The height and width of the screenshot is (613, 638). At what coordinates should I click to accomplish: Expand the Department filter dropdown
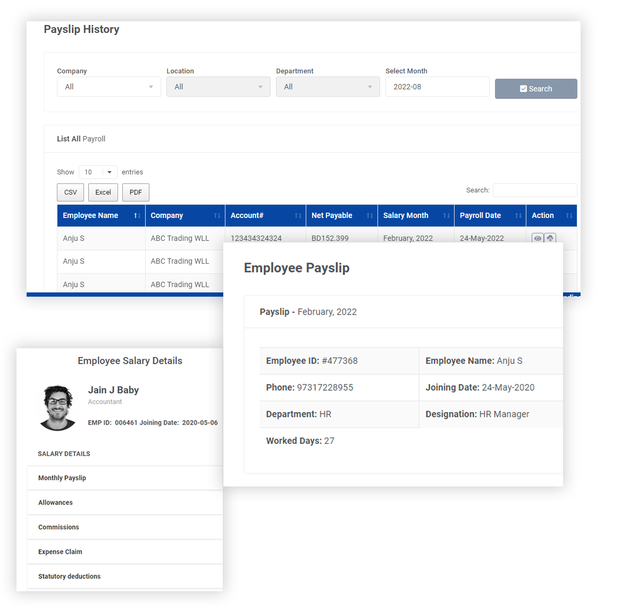click(328, 86)
